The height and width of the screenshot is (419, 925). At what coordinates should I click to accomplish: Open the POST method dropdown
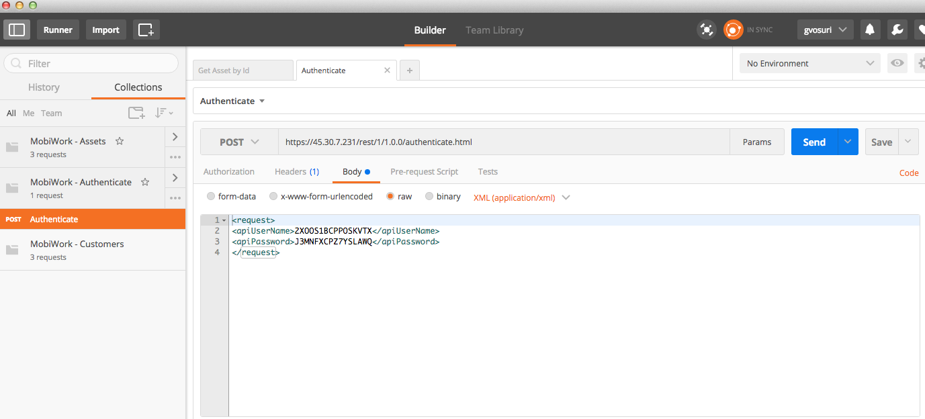pos(239,142)
